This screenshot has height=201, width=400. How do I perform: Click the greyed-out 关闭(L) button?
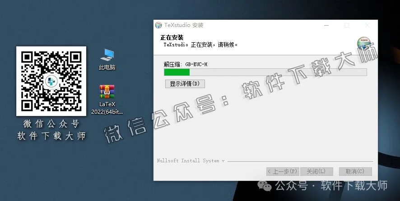click(x=316, y=171)
